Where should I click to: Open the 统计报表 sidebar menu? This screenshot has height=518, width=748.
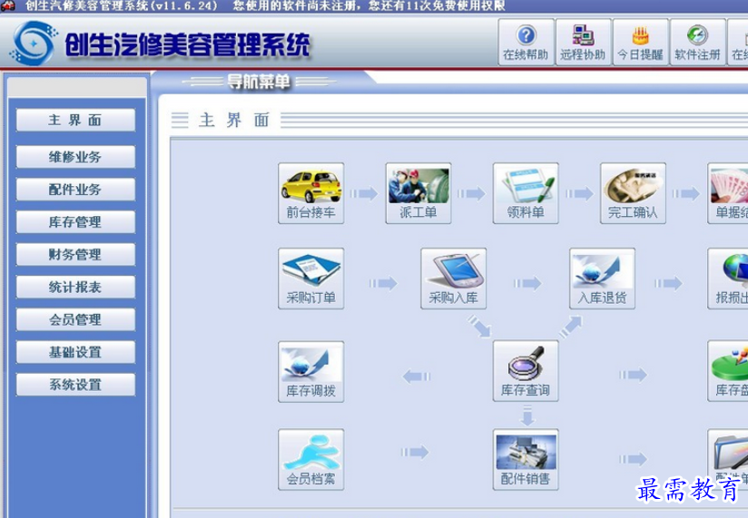tap(75, 287)
